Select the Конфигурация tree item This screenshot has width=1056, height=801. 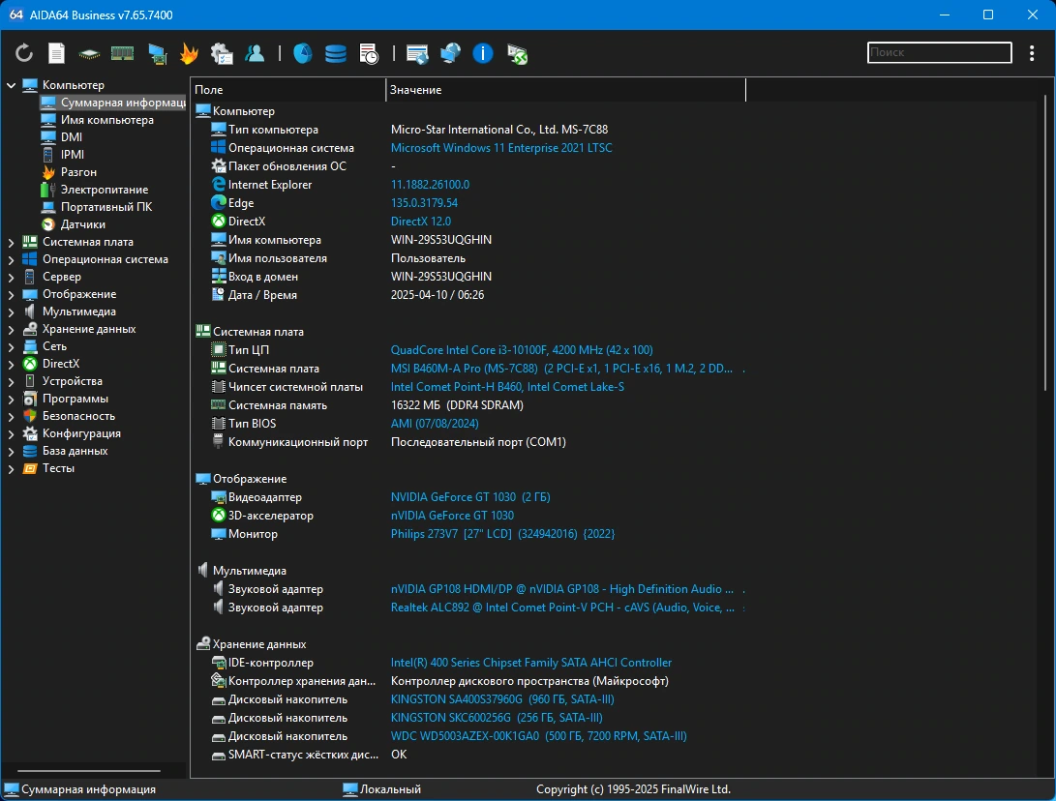pos(81,433)
